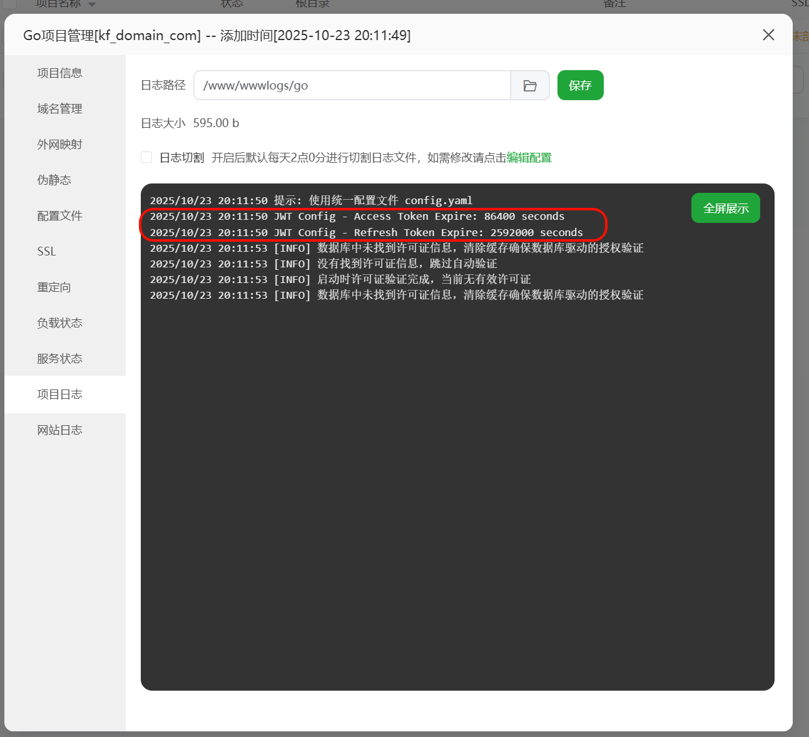Select the 项目日志 tab

(x=60, y=394)
